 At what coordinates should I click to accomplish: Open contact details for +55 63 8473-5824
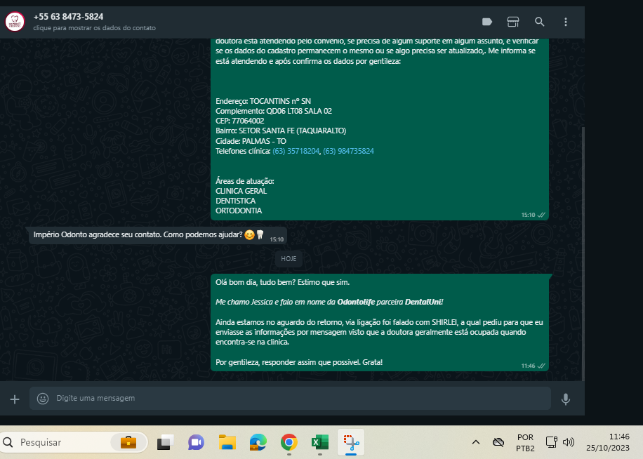coord(69,17)
